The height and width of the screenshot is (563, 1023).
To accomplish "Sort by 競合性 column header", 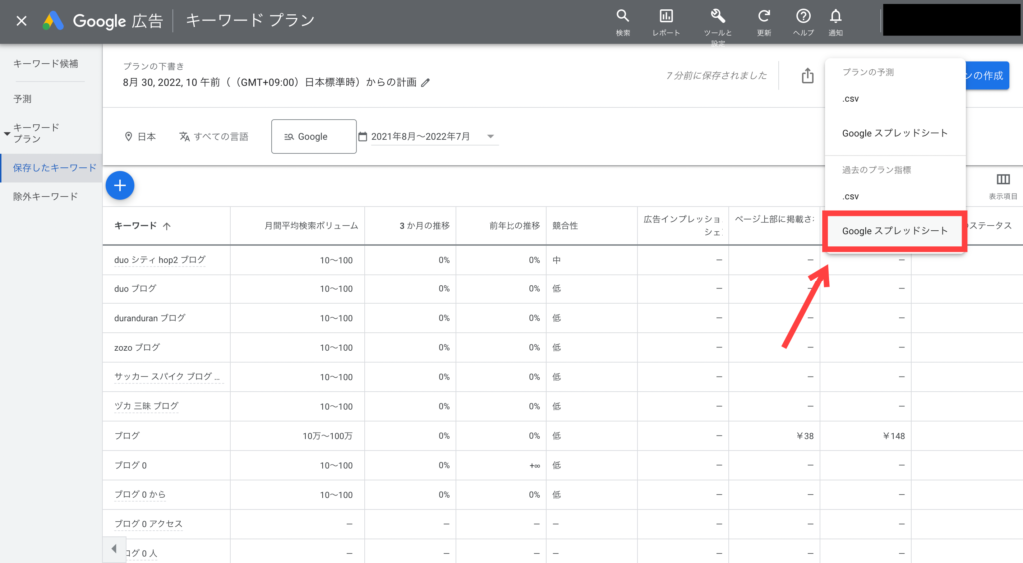I will pyautogui.click(x=565, y=226).
